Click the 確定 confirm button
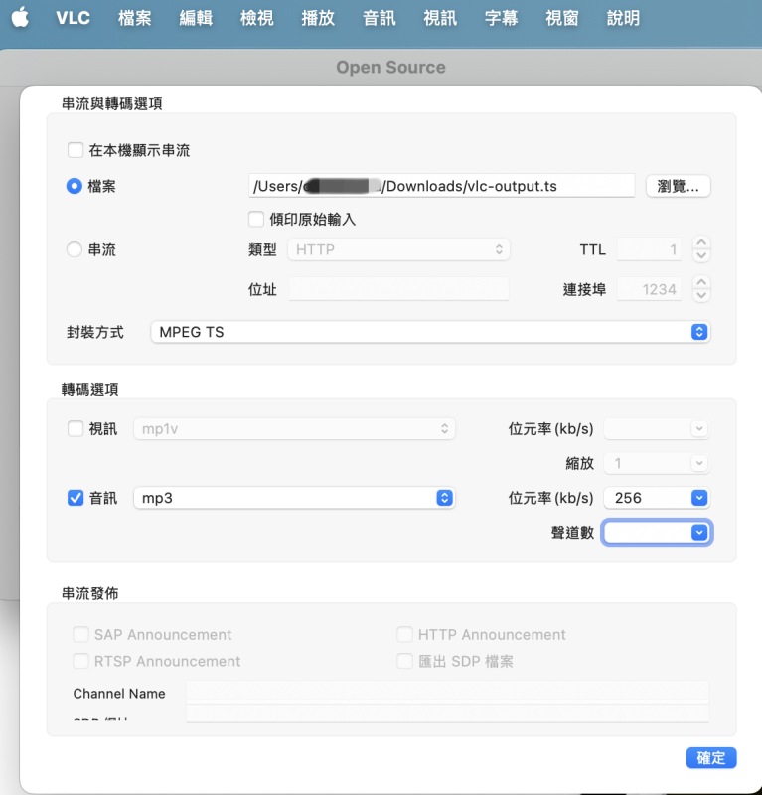This screenshot has width=762, height=795. click(x=711, y=758)
